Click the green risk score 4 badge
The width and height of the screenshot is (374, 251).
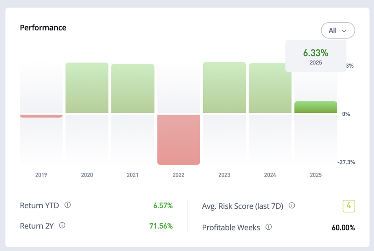[x=348, y=206]
